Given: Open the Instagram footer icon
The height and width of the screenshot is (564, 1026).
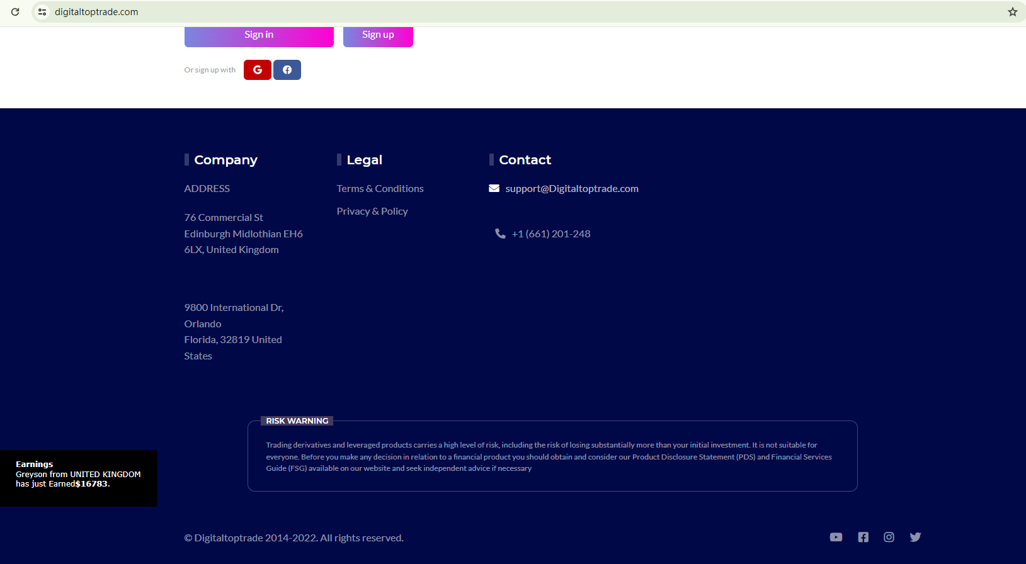Looking at the screenshot, I should 889,537.
